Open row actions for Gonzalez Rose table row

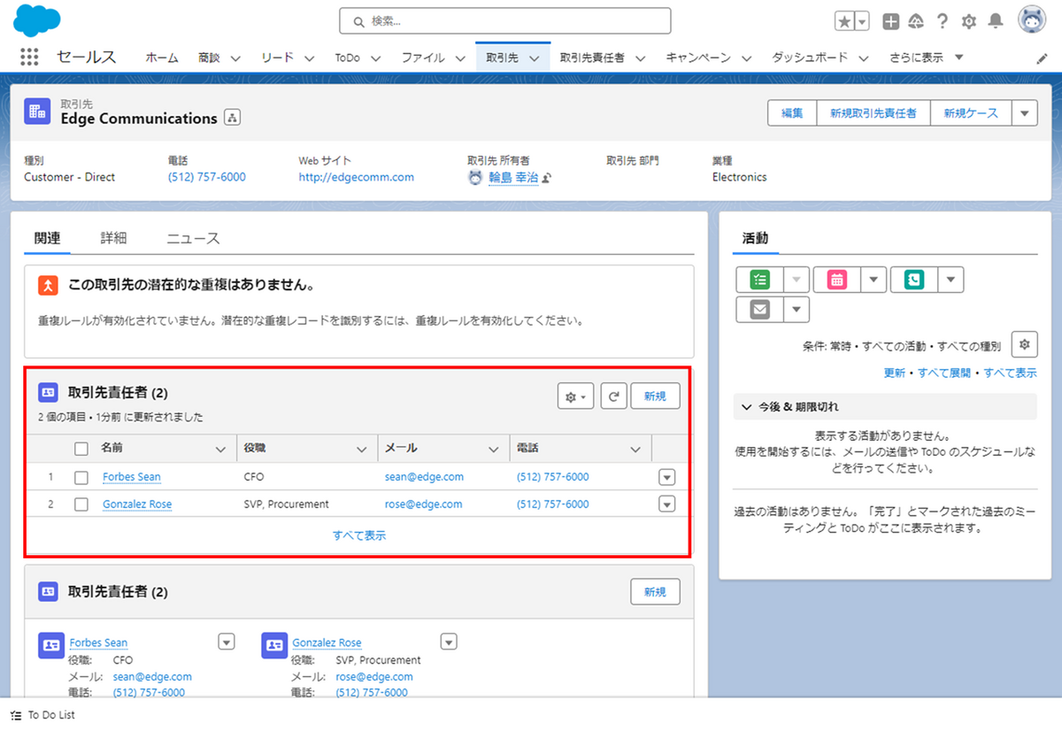point(667,504)
